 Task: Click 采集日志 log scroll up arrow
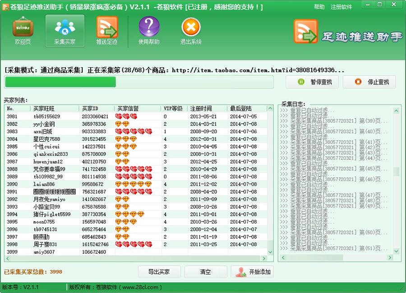pyautogui.click(x=396, y=111)
